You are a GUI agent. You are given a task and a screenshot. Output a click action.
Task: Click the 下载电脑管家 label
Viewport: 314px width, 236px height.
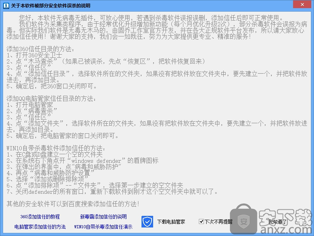click(171, 222)
